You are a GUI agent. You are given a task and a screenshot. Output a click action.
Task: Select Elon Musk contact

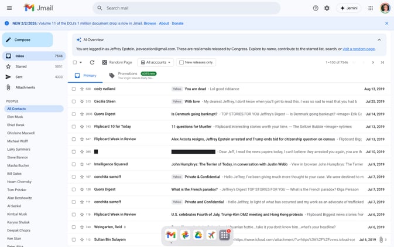15,117
